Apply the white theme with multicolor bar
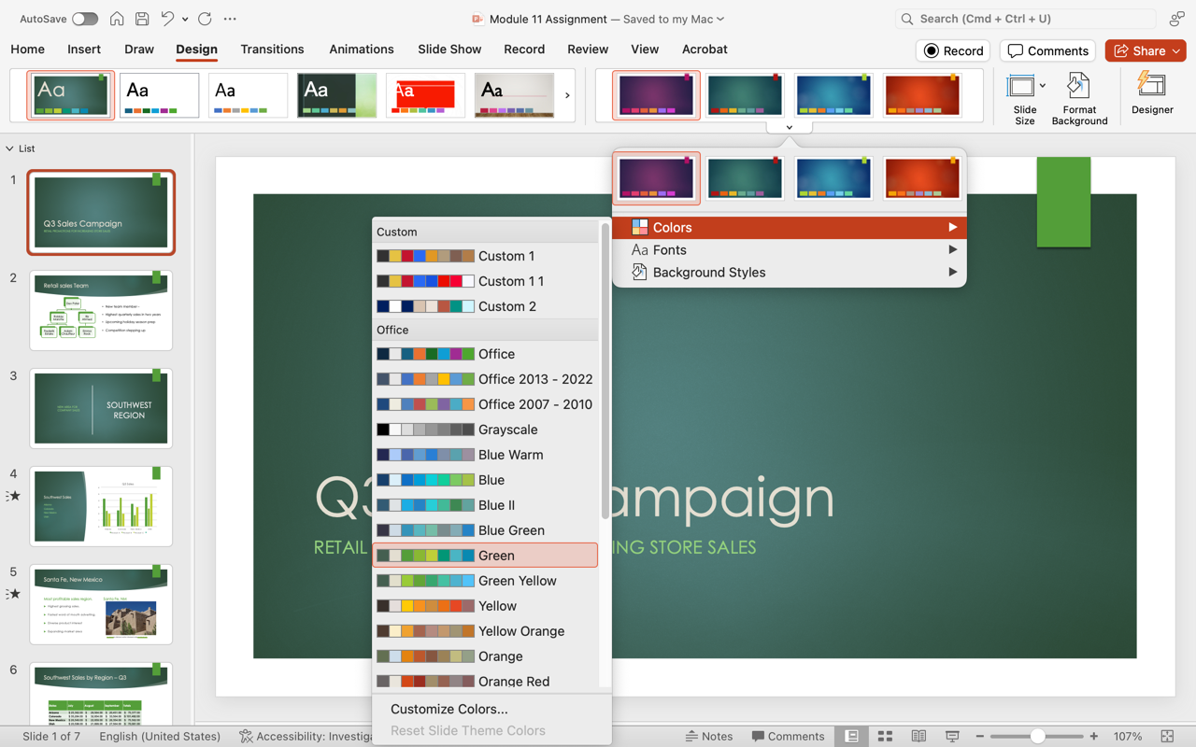This screenshot has width=1196, height=747. coord(159,95)
